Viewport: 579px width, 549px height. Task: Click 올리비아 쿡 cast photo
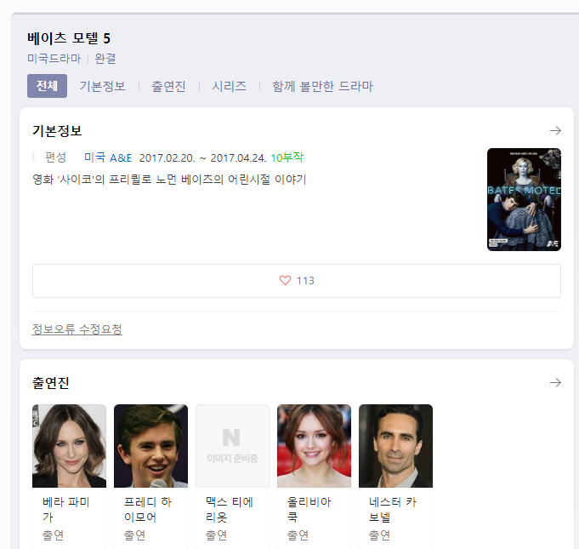[314, 446]
